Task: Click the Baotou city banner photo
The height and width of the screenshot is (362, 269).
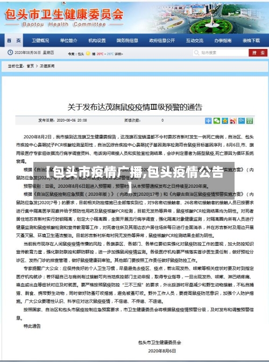Action: (x=209, y=17)
